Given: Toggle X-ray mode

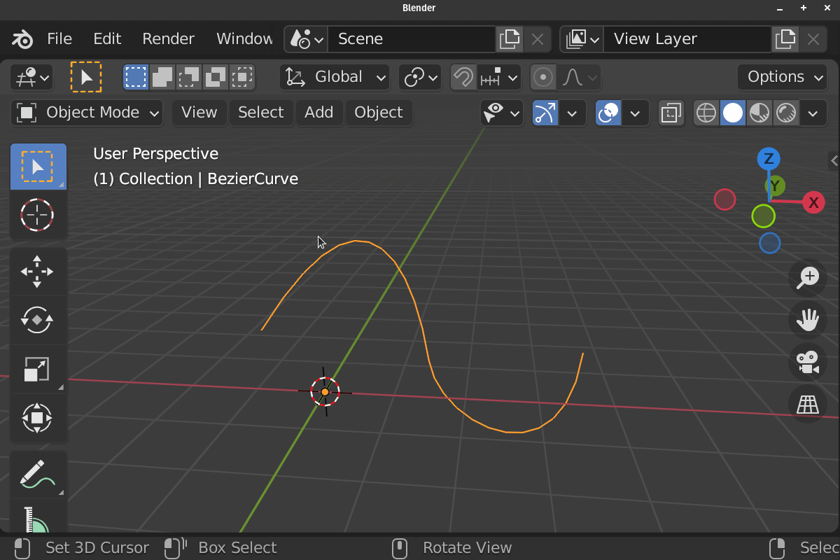Looking at the screenshot, I should (671, 113).
